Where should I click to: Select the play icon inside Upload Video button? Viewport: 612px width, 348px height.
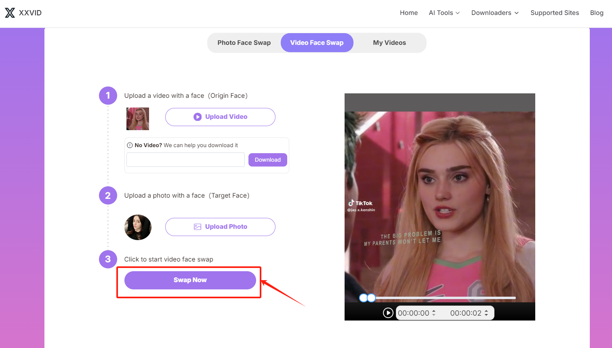tap(198, 117)
